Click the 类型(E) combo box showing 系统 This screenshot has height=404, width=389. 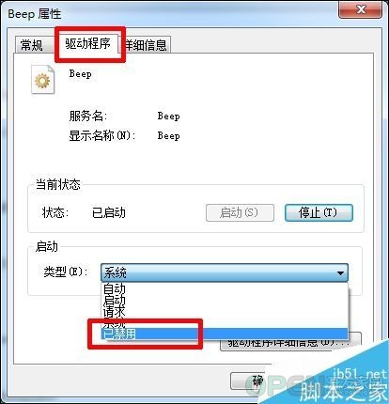tap(225, 272)
